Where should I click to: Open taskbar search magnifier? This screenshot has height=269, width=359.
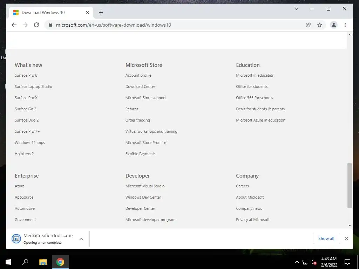click(x=25, y=262)
